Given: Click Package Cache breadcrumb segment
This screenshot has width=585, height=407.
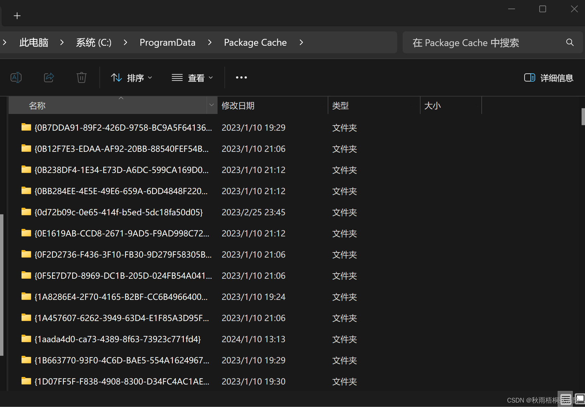Looking at the screenshot, I should pyautogui.click(x=255, y=42).
